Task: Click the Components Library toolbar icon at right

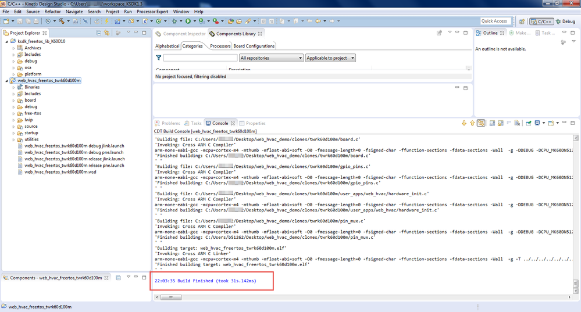Action: (440, 33)
